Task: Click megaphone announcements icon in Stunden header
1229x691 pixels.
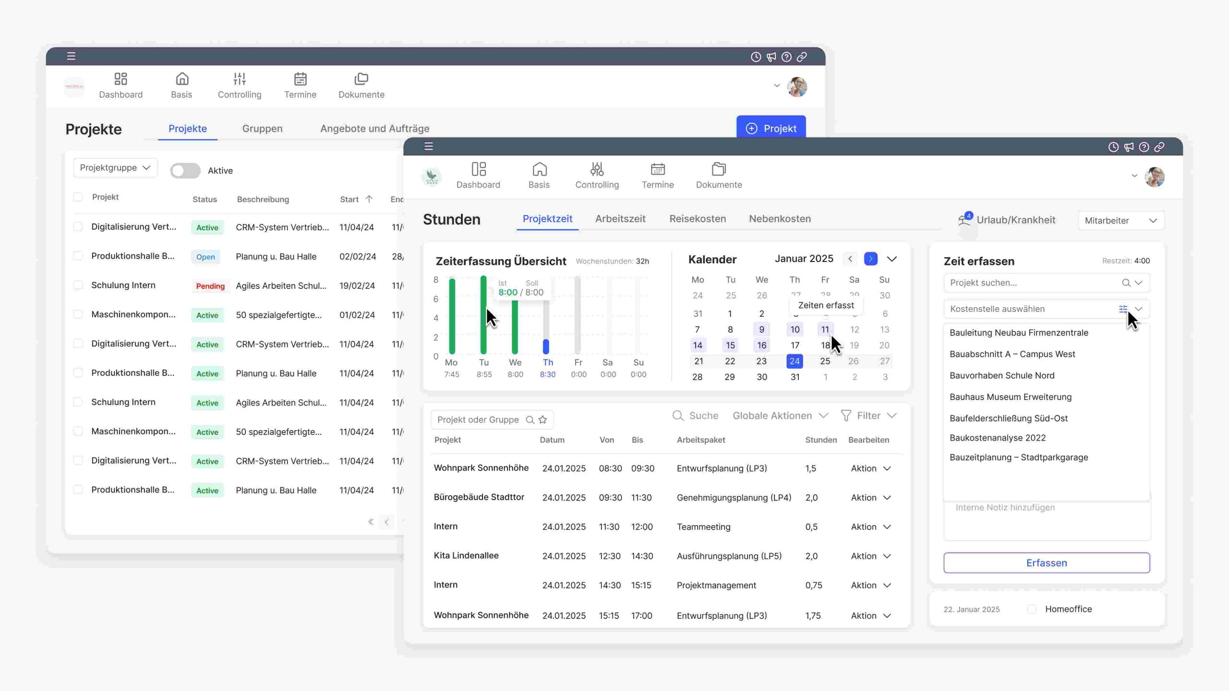Action: click(1129, 147)
